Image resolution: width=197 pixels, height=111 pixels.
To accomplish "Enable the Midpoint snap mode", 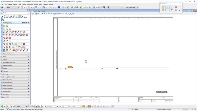I will (x=92, y=106).
